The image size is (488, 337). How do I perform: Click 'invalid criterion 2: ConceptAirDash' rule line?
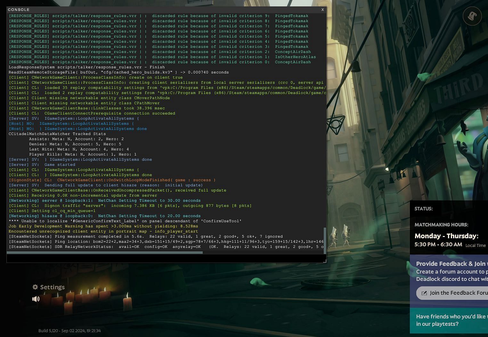point(159,52)
